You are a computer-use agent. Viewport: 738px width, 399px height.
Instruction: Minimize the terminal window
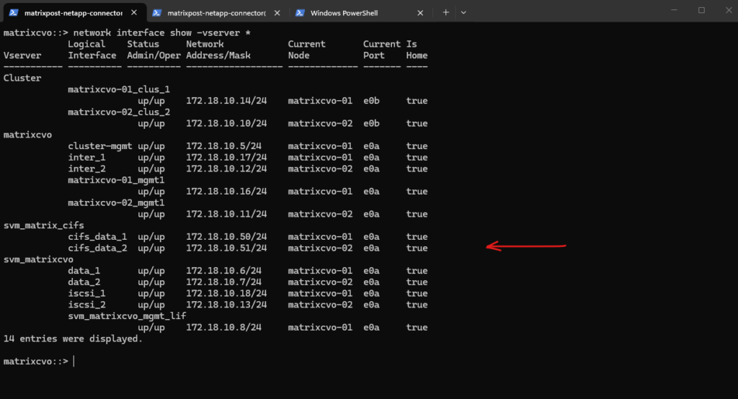(x=670, y=11)
